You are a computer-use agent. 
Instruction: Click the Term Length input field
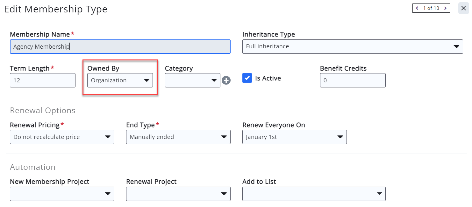click(x=43, y=80)
